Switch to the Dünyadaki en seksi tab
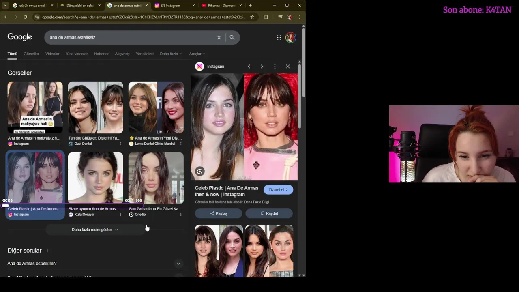 coord(80,6)
